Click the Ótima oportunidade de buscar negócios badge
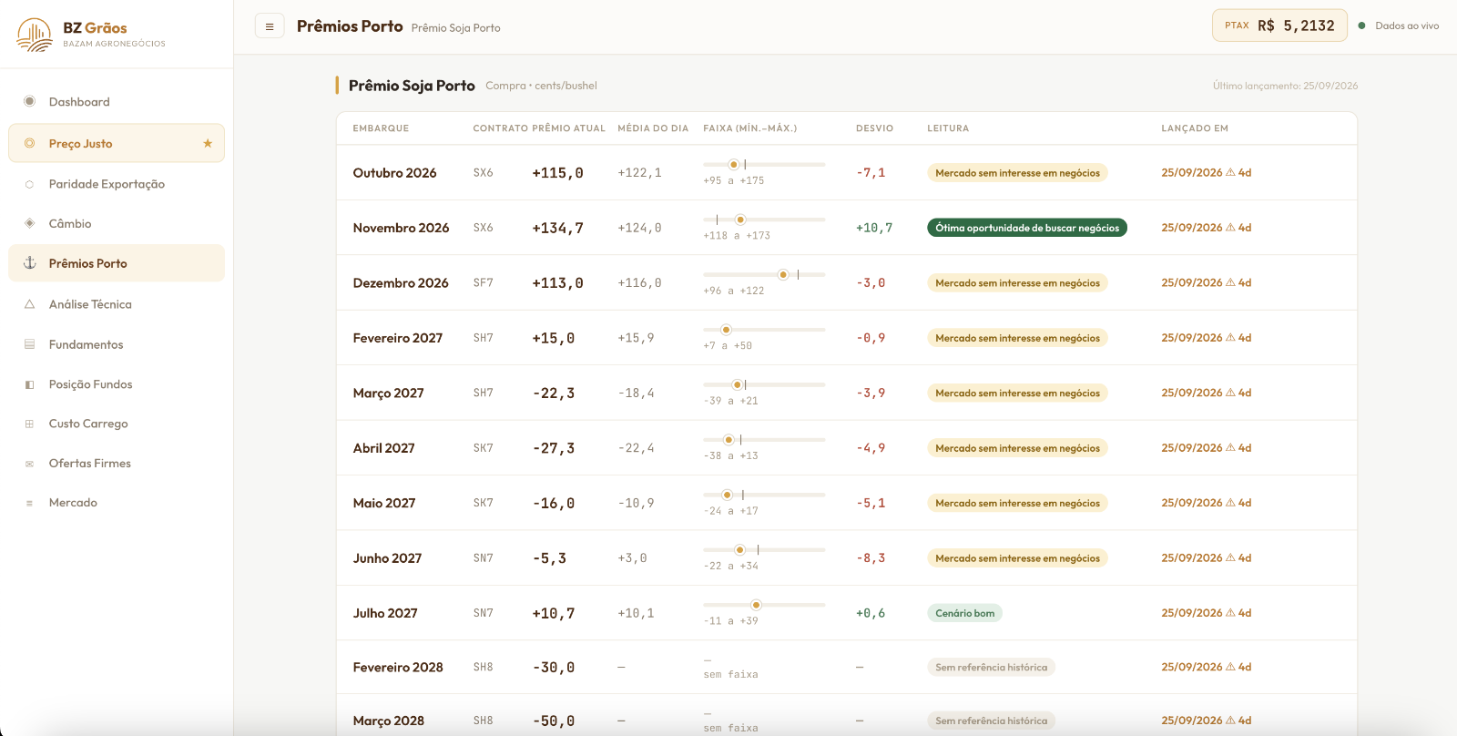 (x=1027, y=228)
